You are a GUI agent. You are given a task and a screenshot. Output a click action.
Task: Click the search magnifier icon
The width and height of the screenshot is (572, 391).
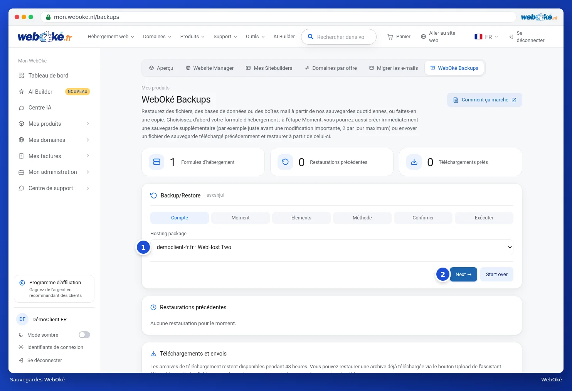[x=310, y=37]
